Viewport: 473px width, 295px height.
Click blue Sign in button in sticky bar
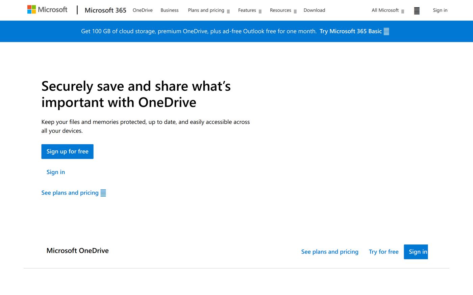tap(416, 252)
